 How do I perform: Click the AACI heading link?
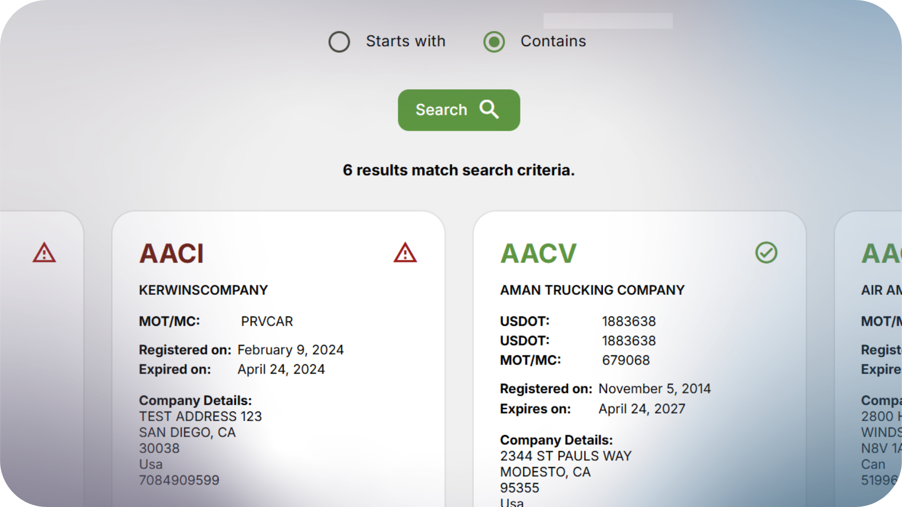(x=172, y=253)
